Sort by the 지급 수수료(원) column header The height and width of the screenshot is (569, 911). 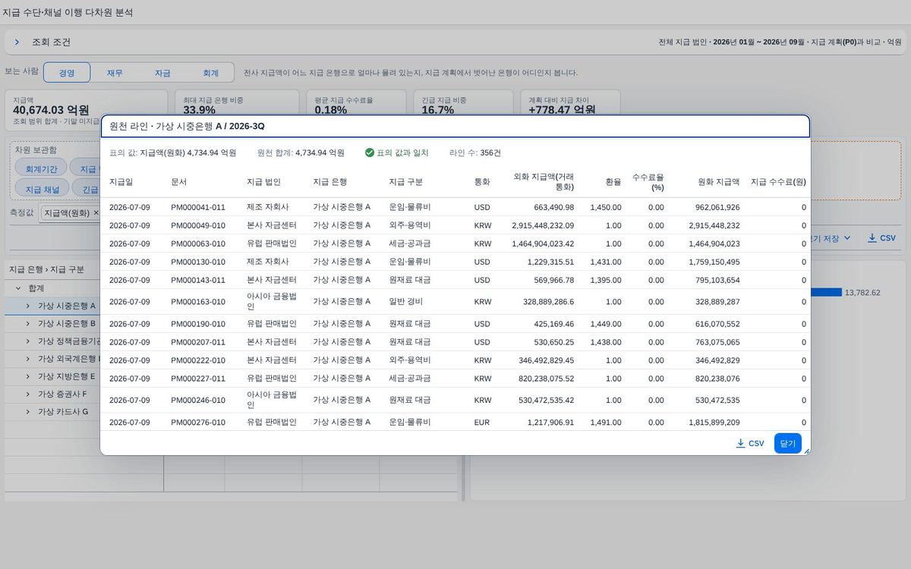point(779,182)
